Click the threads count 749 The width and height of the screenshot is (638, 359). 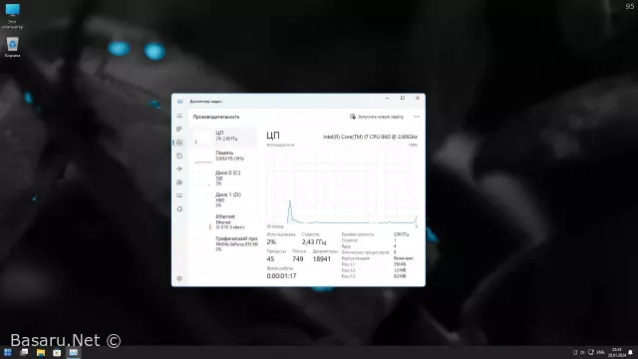tap(297, 259)
